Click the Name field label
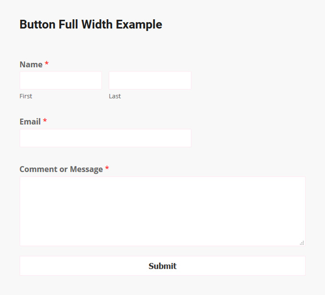The image size is (325, 295). pyautogui.click(x=31, y=65)
